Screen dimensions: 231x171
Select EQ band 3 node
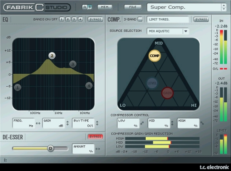point(73,64)
